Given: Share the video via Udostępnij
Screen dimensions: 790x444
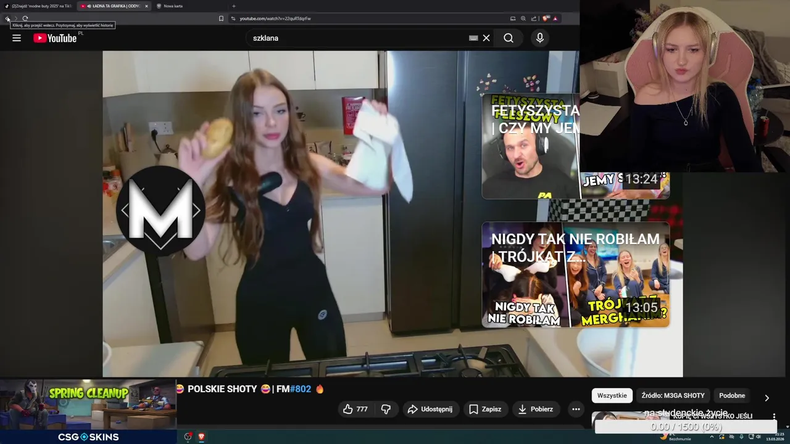Looking at the screenshot, I should pos(430,409).
